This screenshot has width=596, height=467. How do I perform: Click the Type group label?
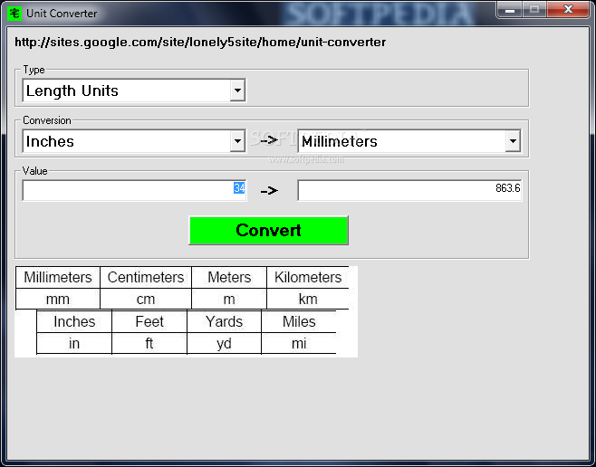tap(34, 70)
